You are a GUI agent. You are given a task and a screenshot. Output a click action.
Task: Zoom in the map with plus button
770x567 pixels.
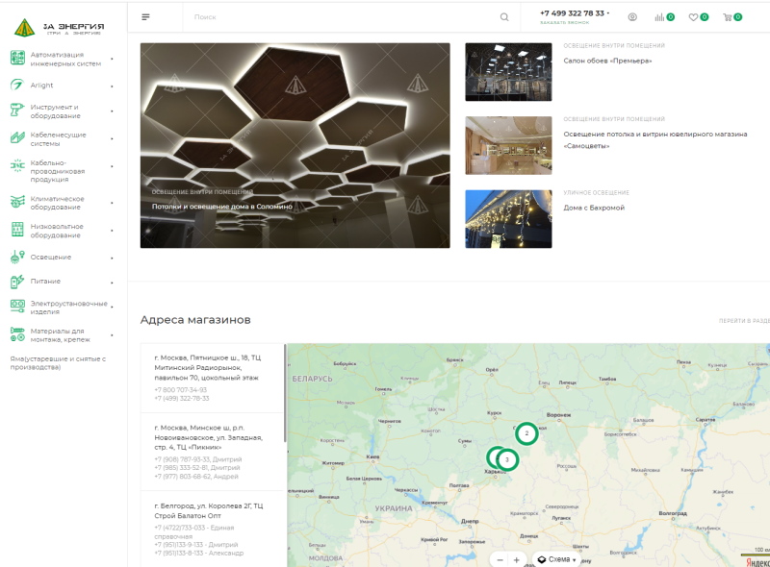(517, 559)
